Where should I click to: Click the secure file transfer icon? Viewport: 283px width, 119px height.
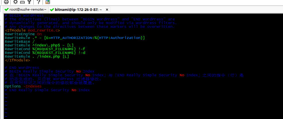pos(48,2)
